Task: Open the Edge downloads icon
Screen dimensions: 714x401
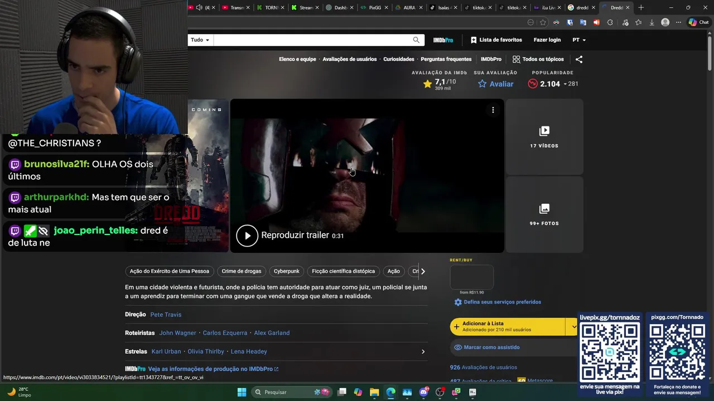Action: point(652,22)
